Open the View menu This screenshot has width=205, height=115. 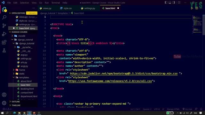coord(34,3)
